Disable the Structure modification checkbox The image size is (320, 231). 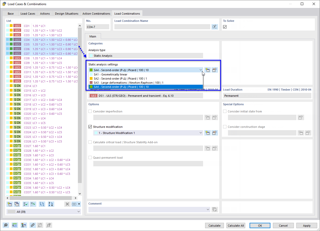(90, 127)
